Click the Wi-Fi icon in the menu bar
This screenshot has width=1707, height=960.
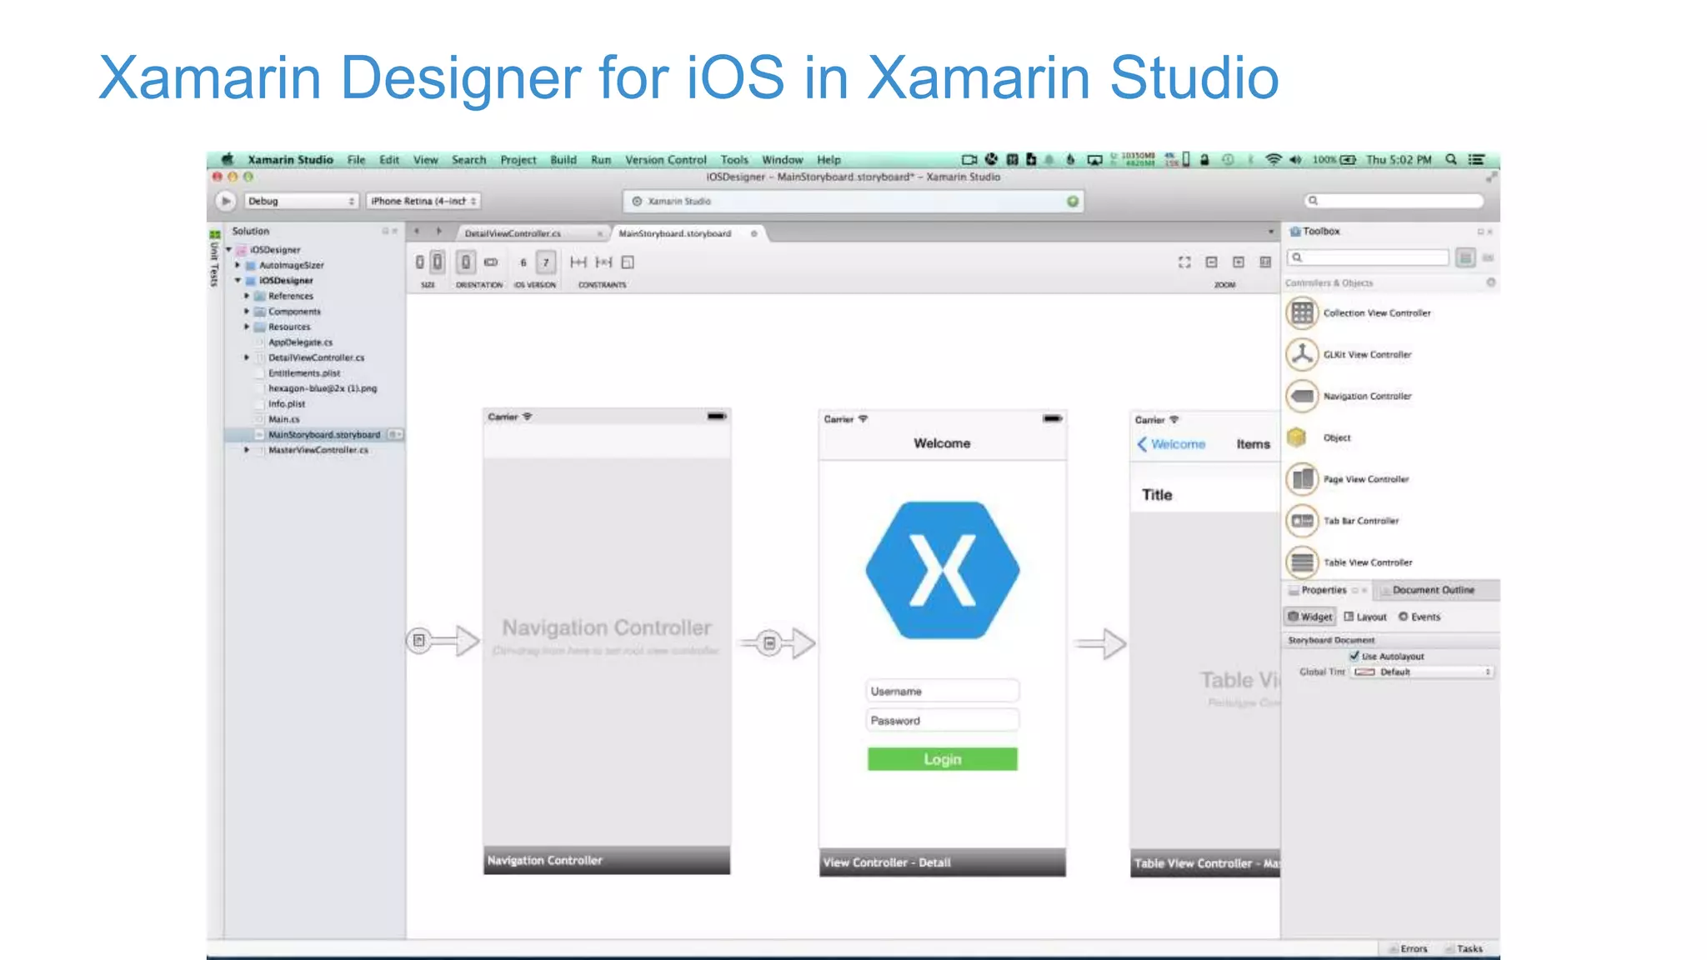1273,159
